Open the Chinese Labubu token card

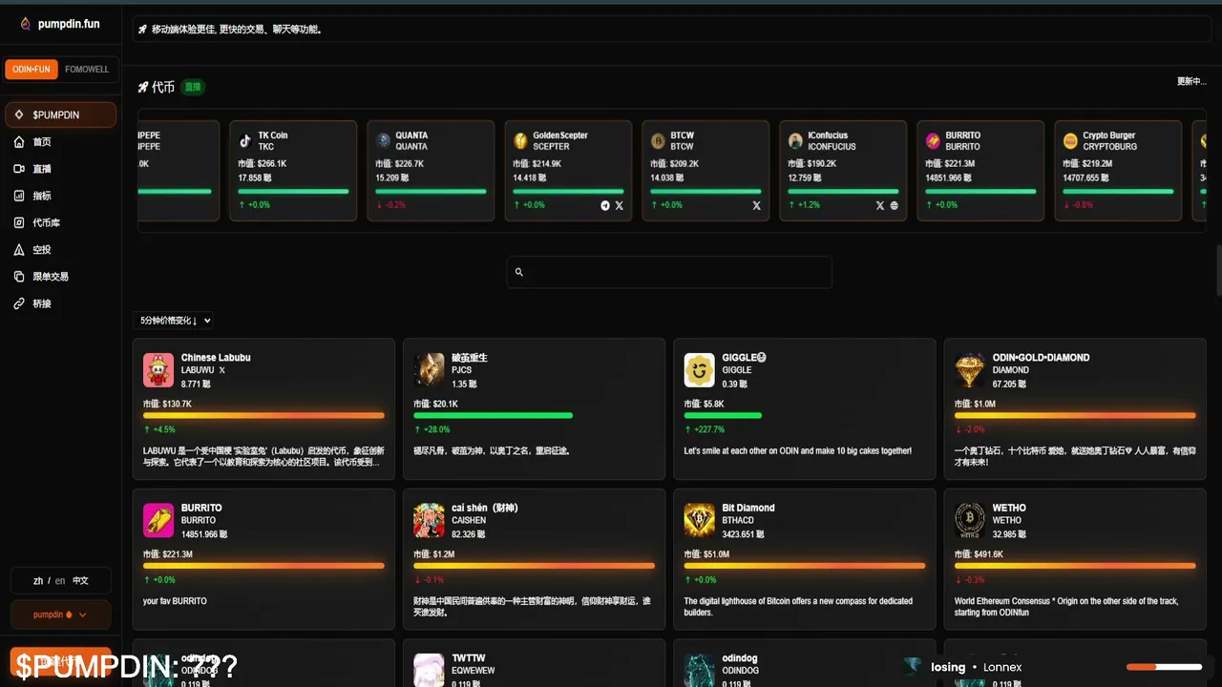(x=264, y=408)
